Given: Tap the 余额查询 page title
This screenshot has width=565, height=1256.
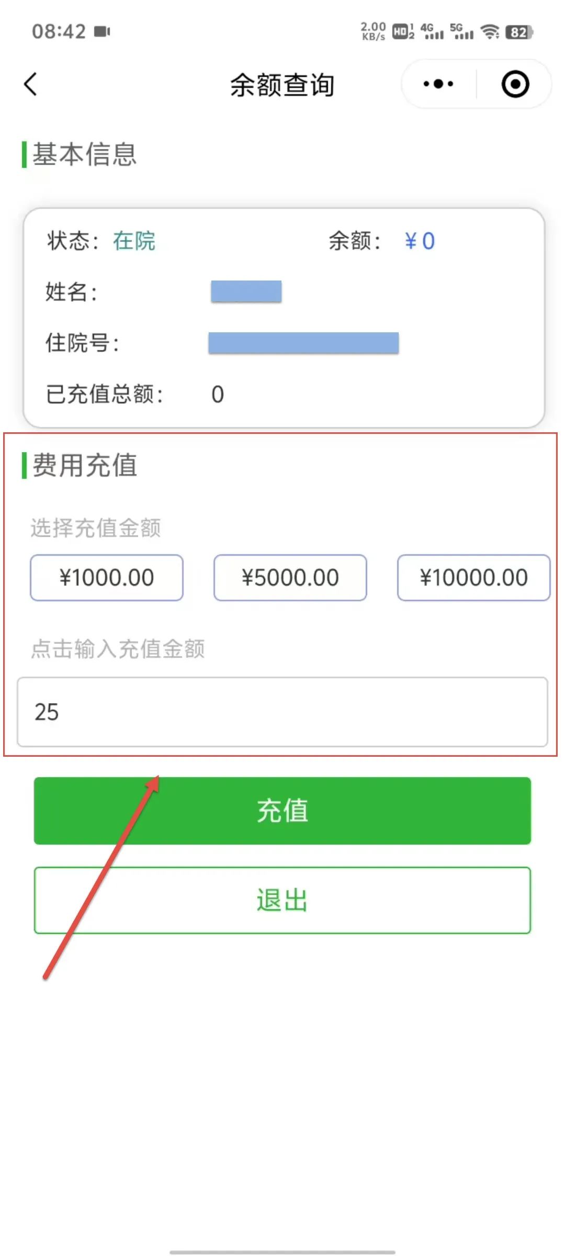Looking at the screenshot, I should 282,85.
